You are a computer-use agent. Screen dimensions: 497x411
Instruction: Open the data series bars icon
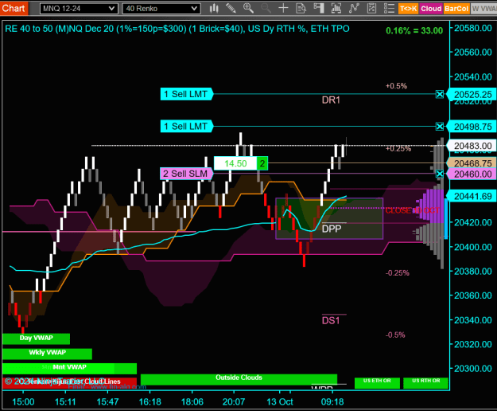tap(336, 8)
